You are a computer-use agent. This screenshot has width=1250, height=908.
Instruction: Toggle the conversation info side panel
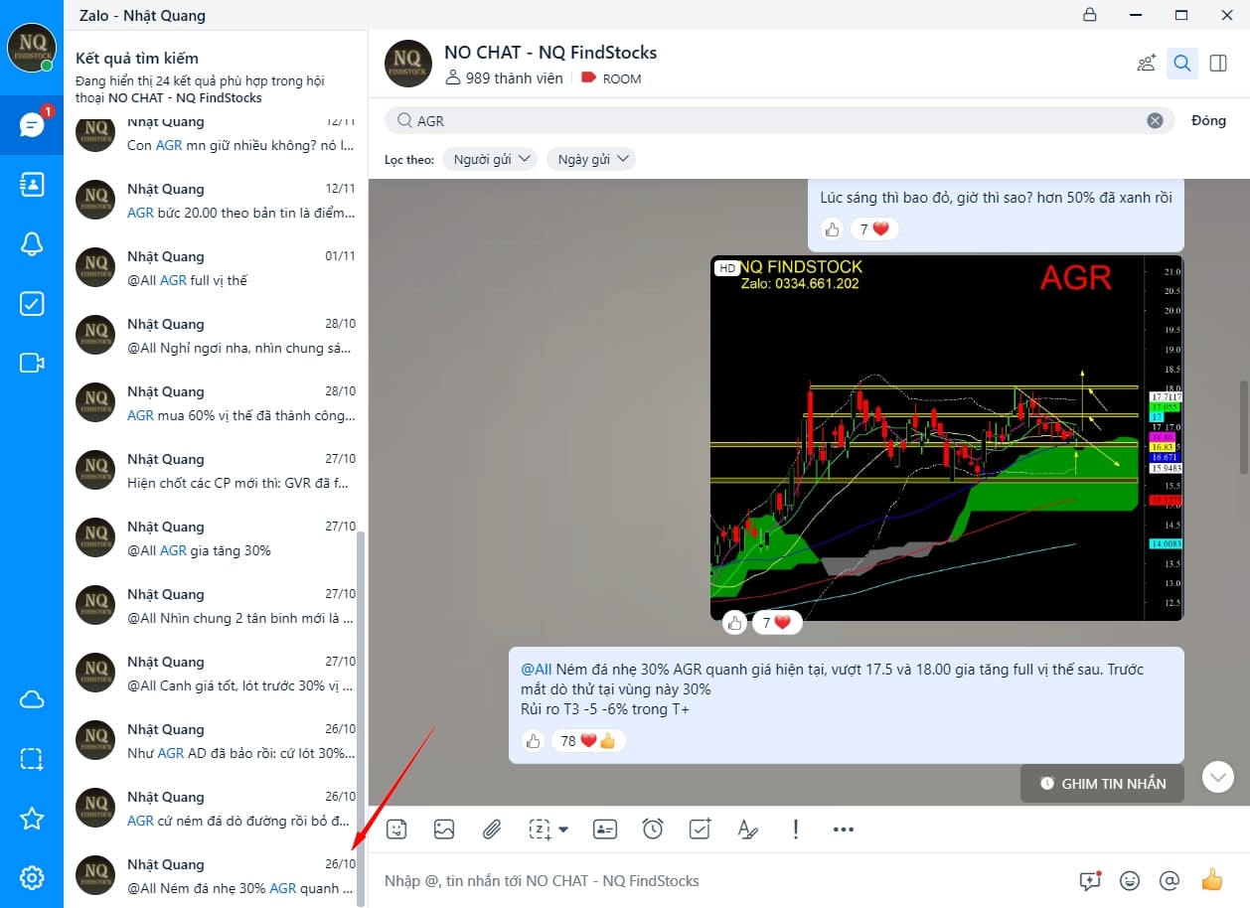1218,64
